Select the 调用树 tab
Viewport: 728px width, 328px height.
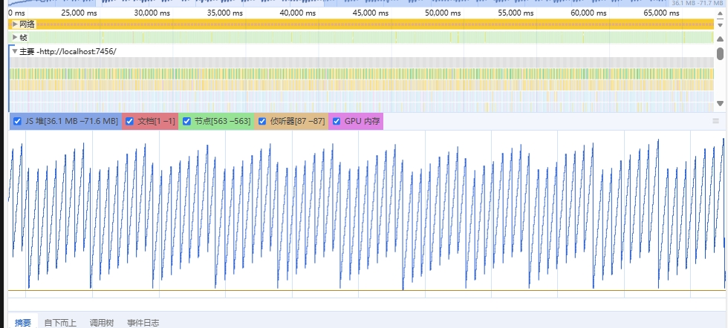tap(101, 322)
